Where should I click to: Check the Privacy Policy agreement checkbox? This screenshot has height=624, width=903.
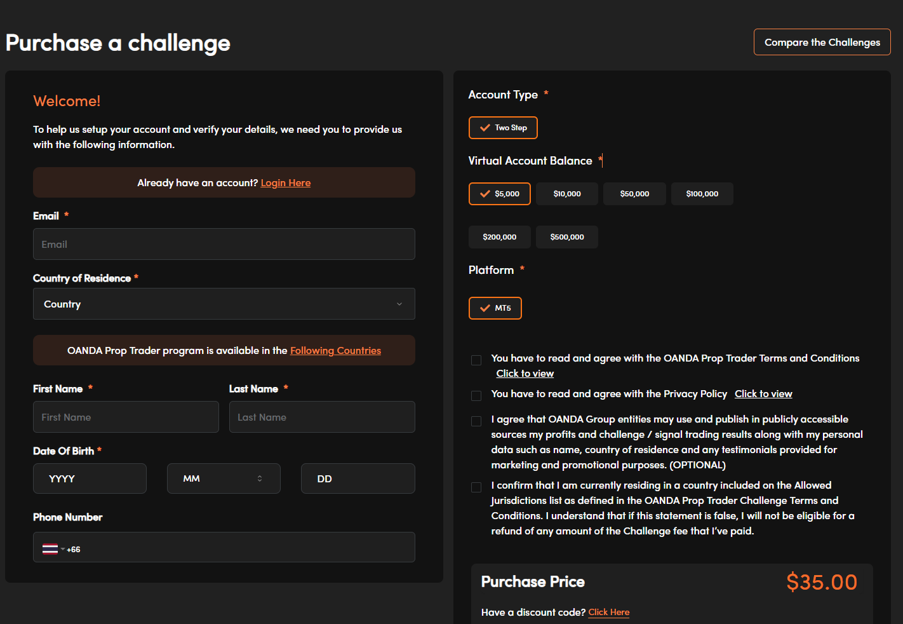pos(476,396)
